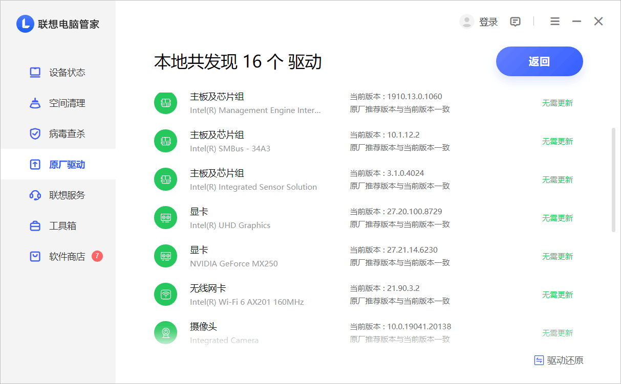Select NVIDIA GeForce MX250 text

[234, 264]
